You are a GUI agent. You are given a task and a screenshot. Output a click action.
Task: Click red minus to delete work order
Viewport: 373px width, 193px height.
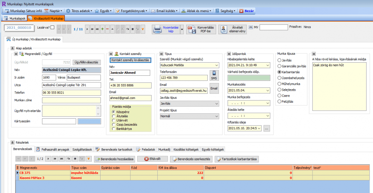(107, 29)
